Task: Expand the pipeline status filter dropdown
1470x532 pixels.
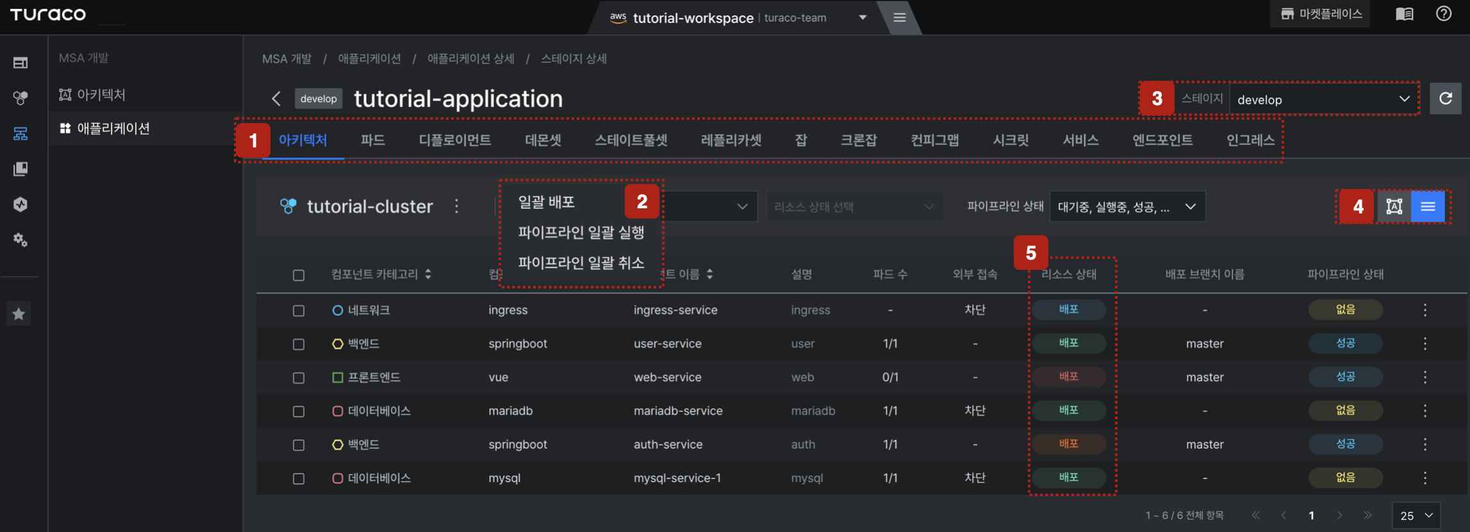Action: (x=1127, y=206)
